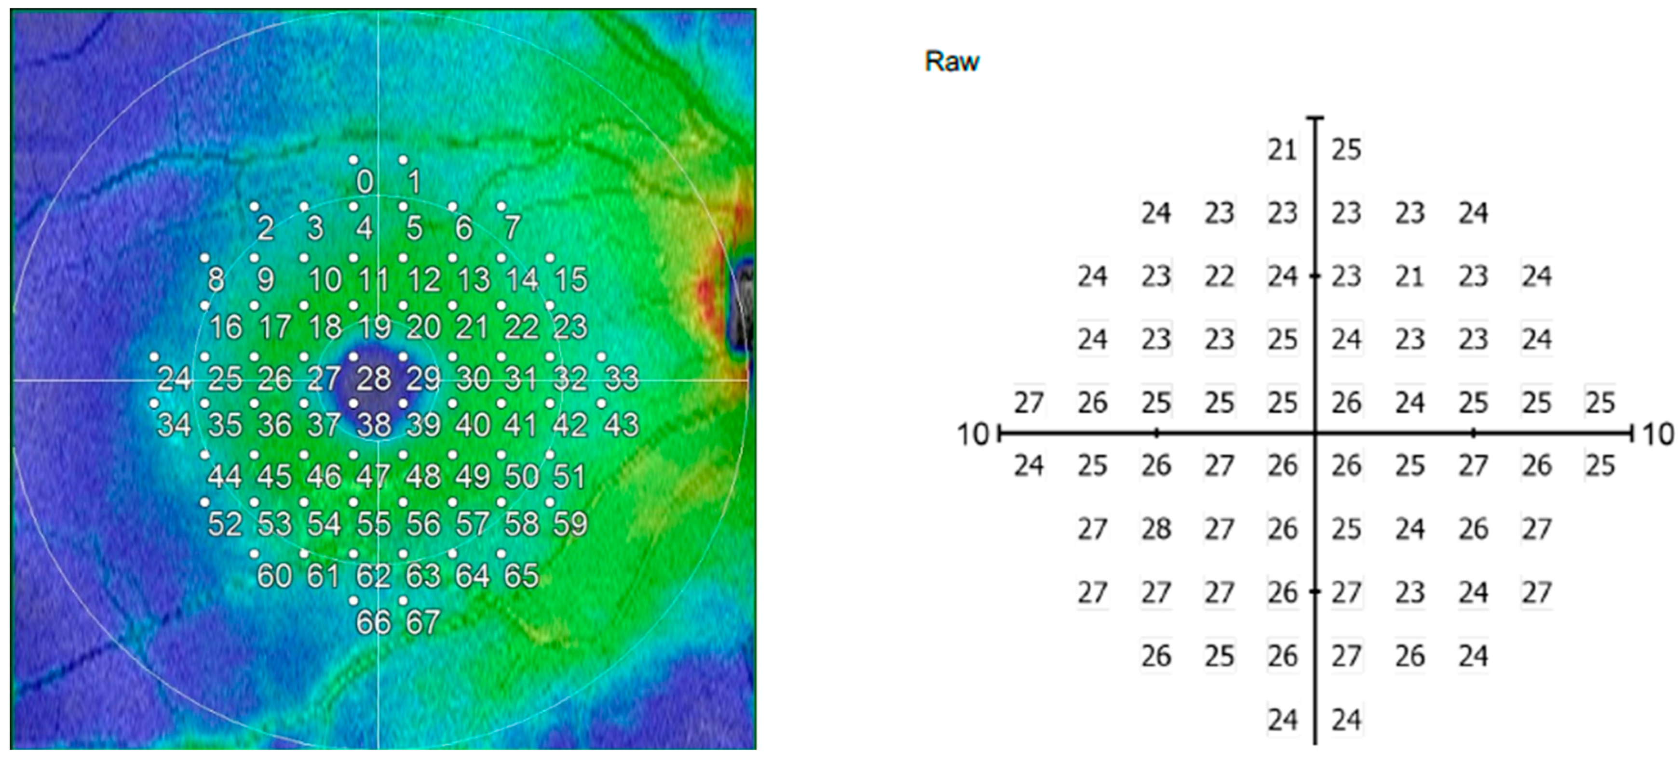Select point number 15 in the grid
Screen dimensions: 1680x762
[x=570, y=279]
